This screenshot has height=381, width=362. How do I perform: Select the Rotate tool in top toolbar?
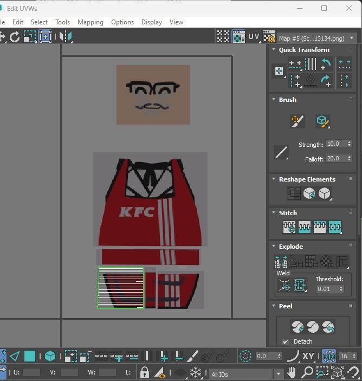pyautogui.click(x=15, y=37)
